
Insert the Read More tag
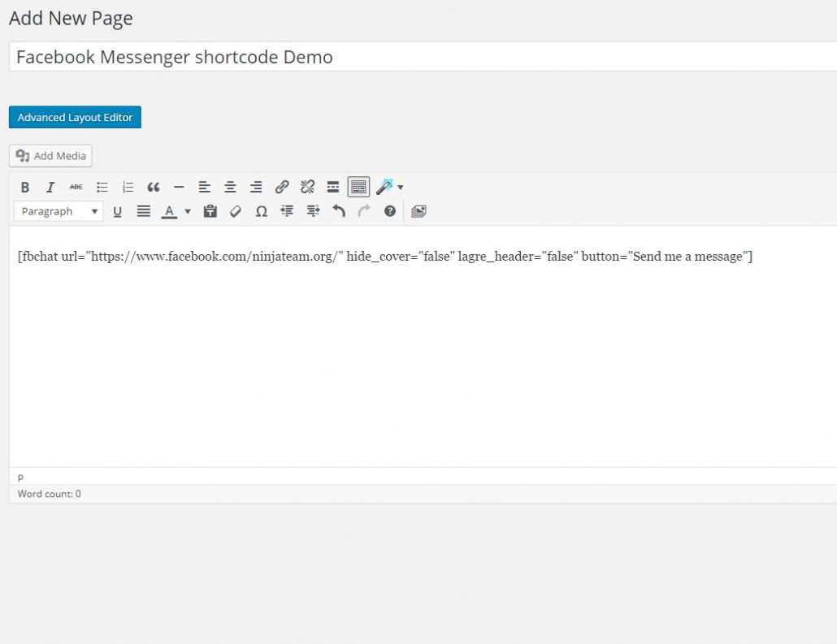coord(333,188)
